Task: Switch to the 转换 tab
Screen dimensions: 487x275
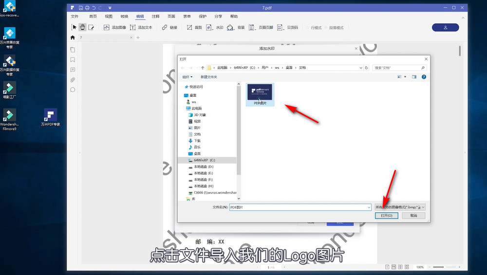Action: click(124, 17)
